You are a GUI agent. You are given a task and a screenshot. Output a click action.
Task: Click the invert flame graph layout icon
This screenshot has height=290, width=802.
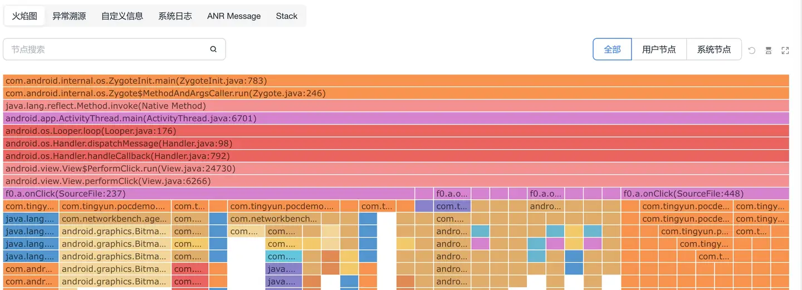point(769,50)
